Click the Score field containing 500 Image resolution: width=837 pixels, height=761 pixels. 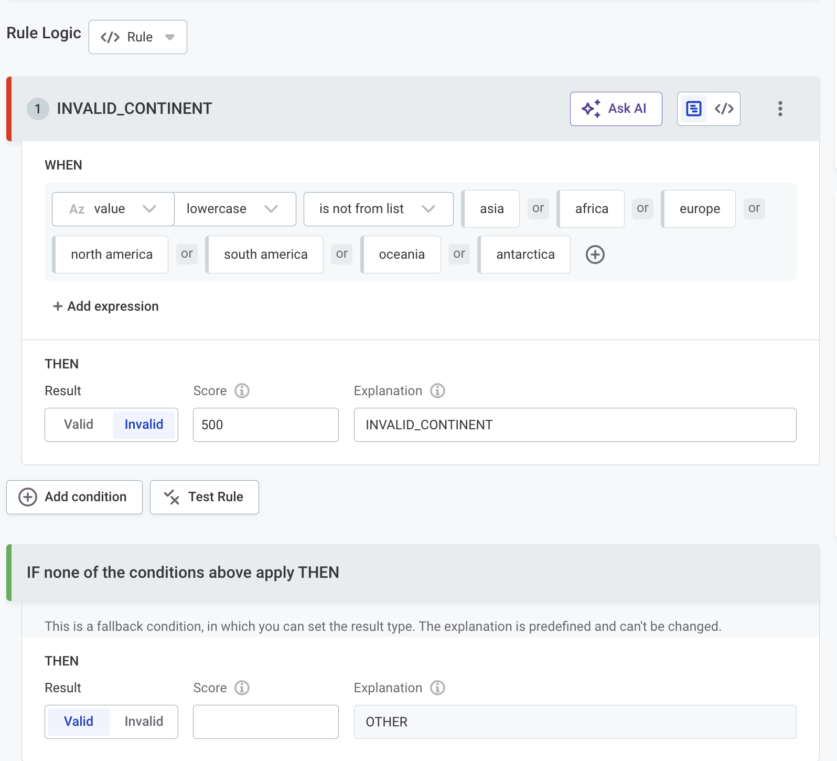(x=265, y=425)
